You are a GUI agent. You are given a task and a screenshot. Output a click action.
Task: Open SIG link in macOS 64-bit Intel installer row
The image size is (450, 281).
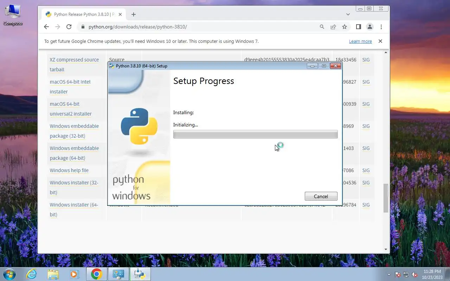(366, 82)
